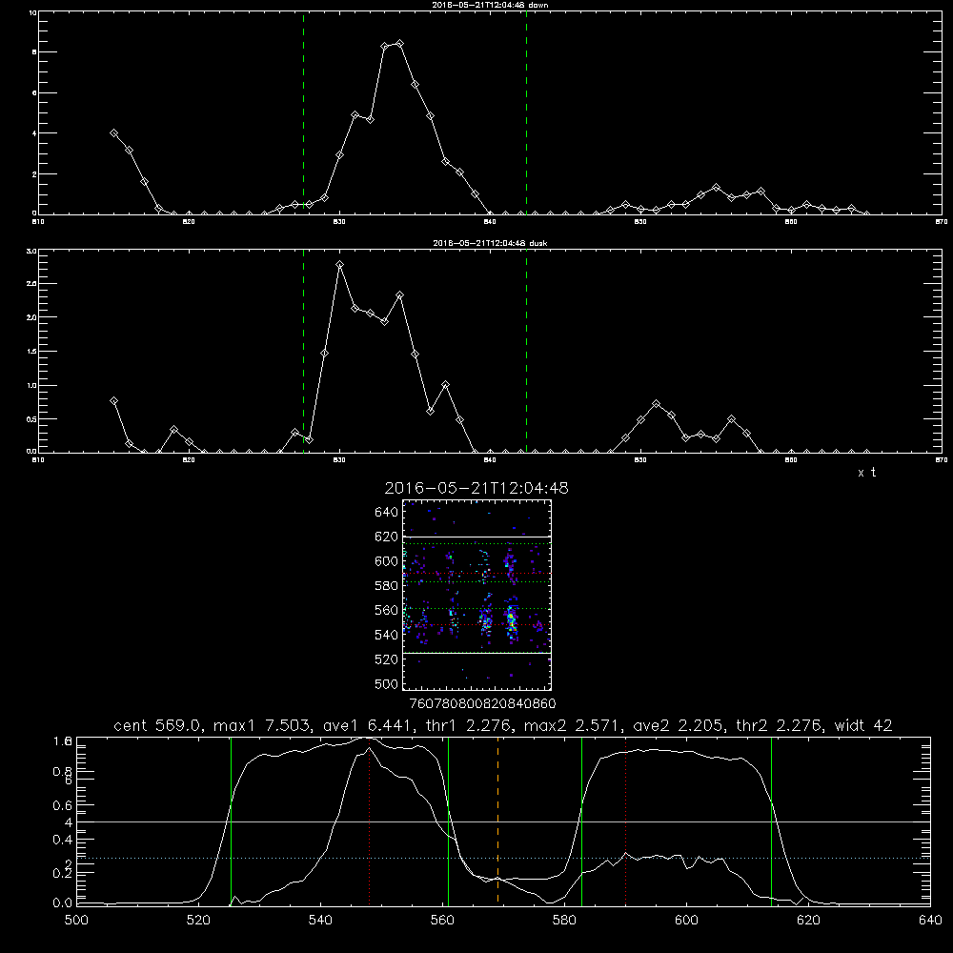Click the bottom plot x-axis label 560
This screenshot has height=953, width=953.
pos(442,921)
